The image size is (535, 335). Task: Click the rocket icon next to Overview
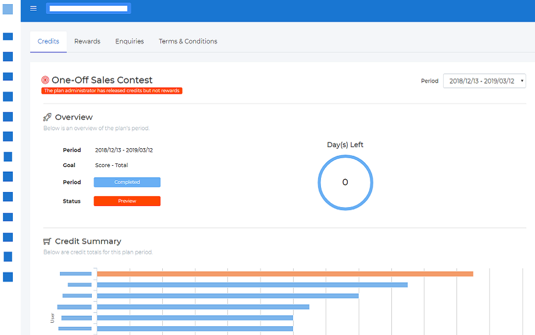[x=48, y=116]
